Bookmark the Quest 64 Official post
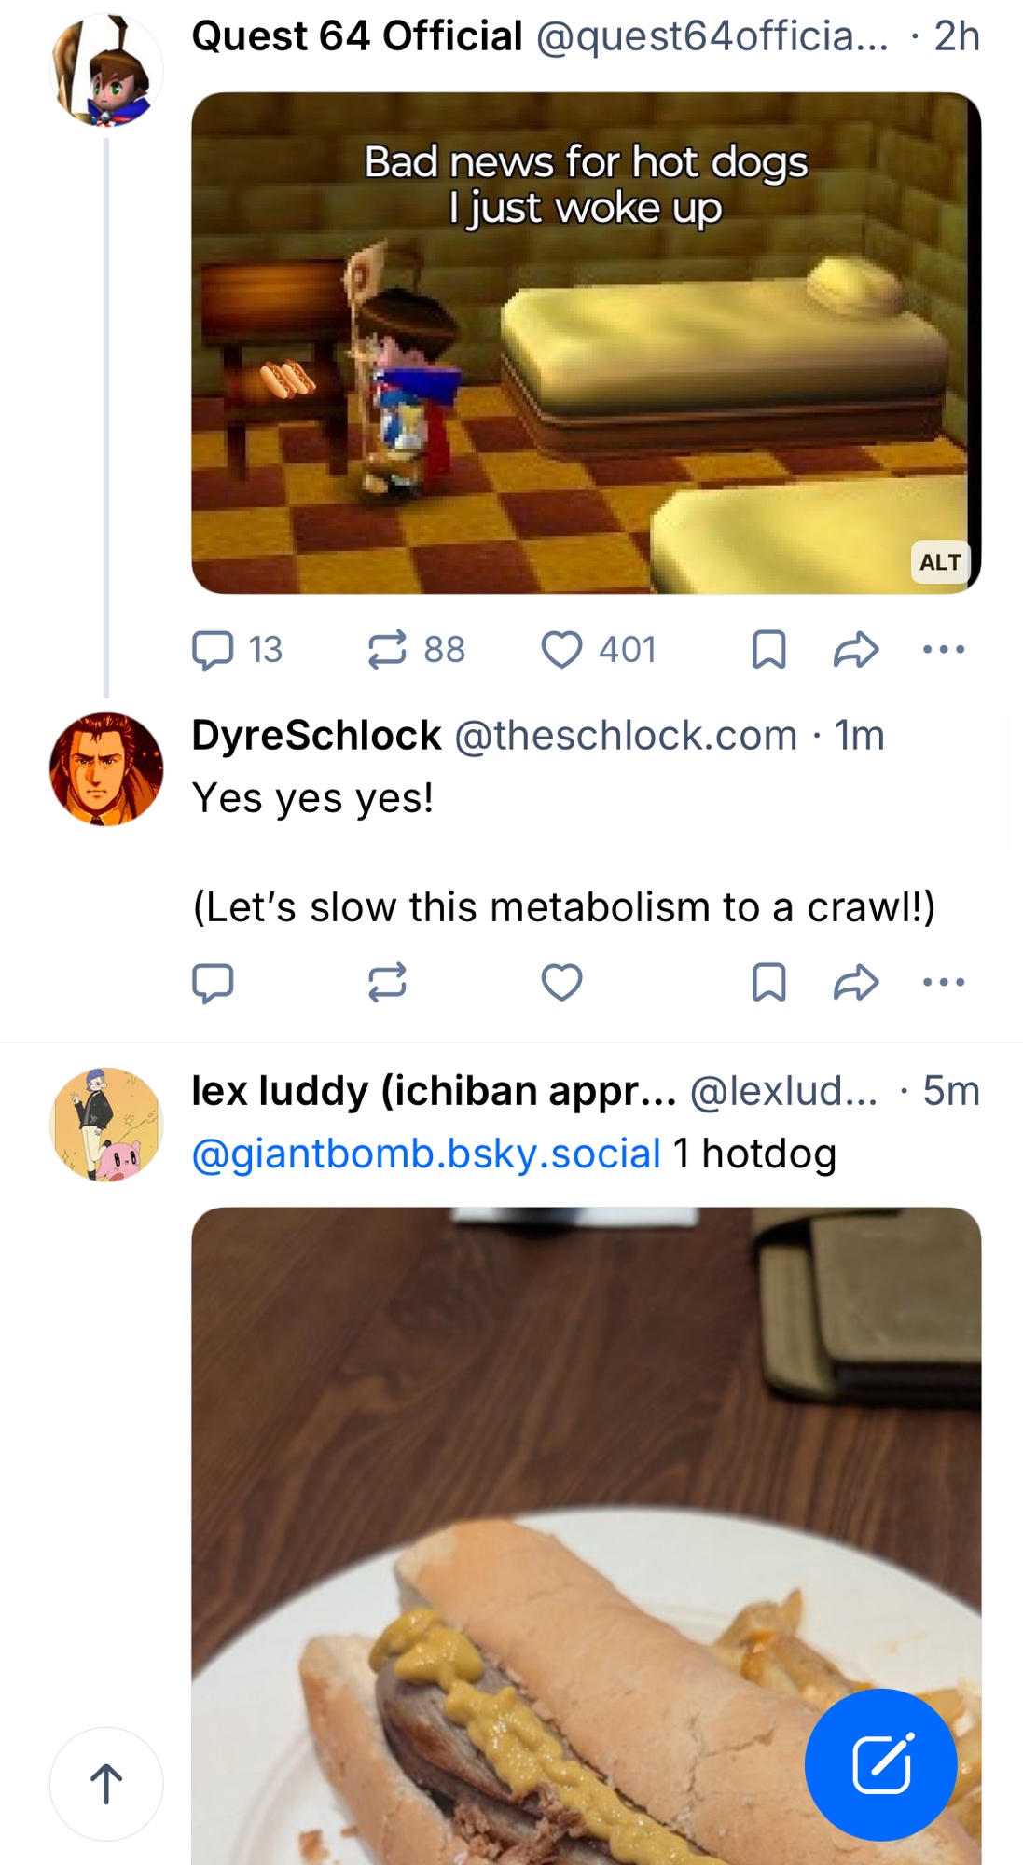This screenshot has height=1865, width=1023. [768, 650]
